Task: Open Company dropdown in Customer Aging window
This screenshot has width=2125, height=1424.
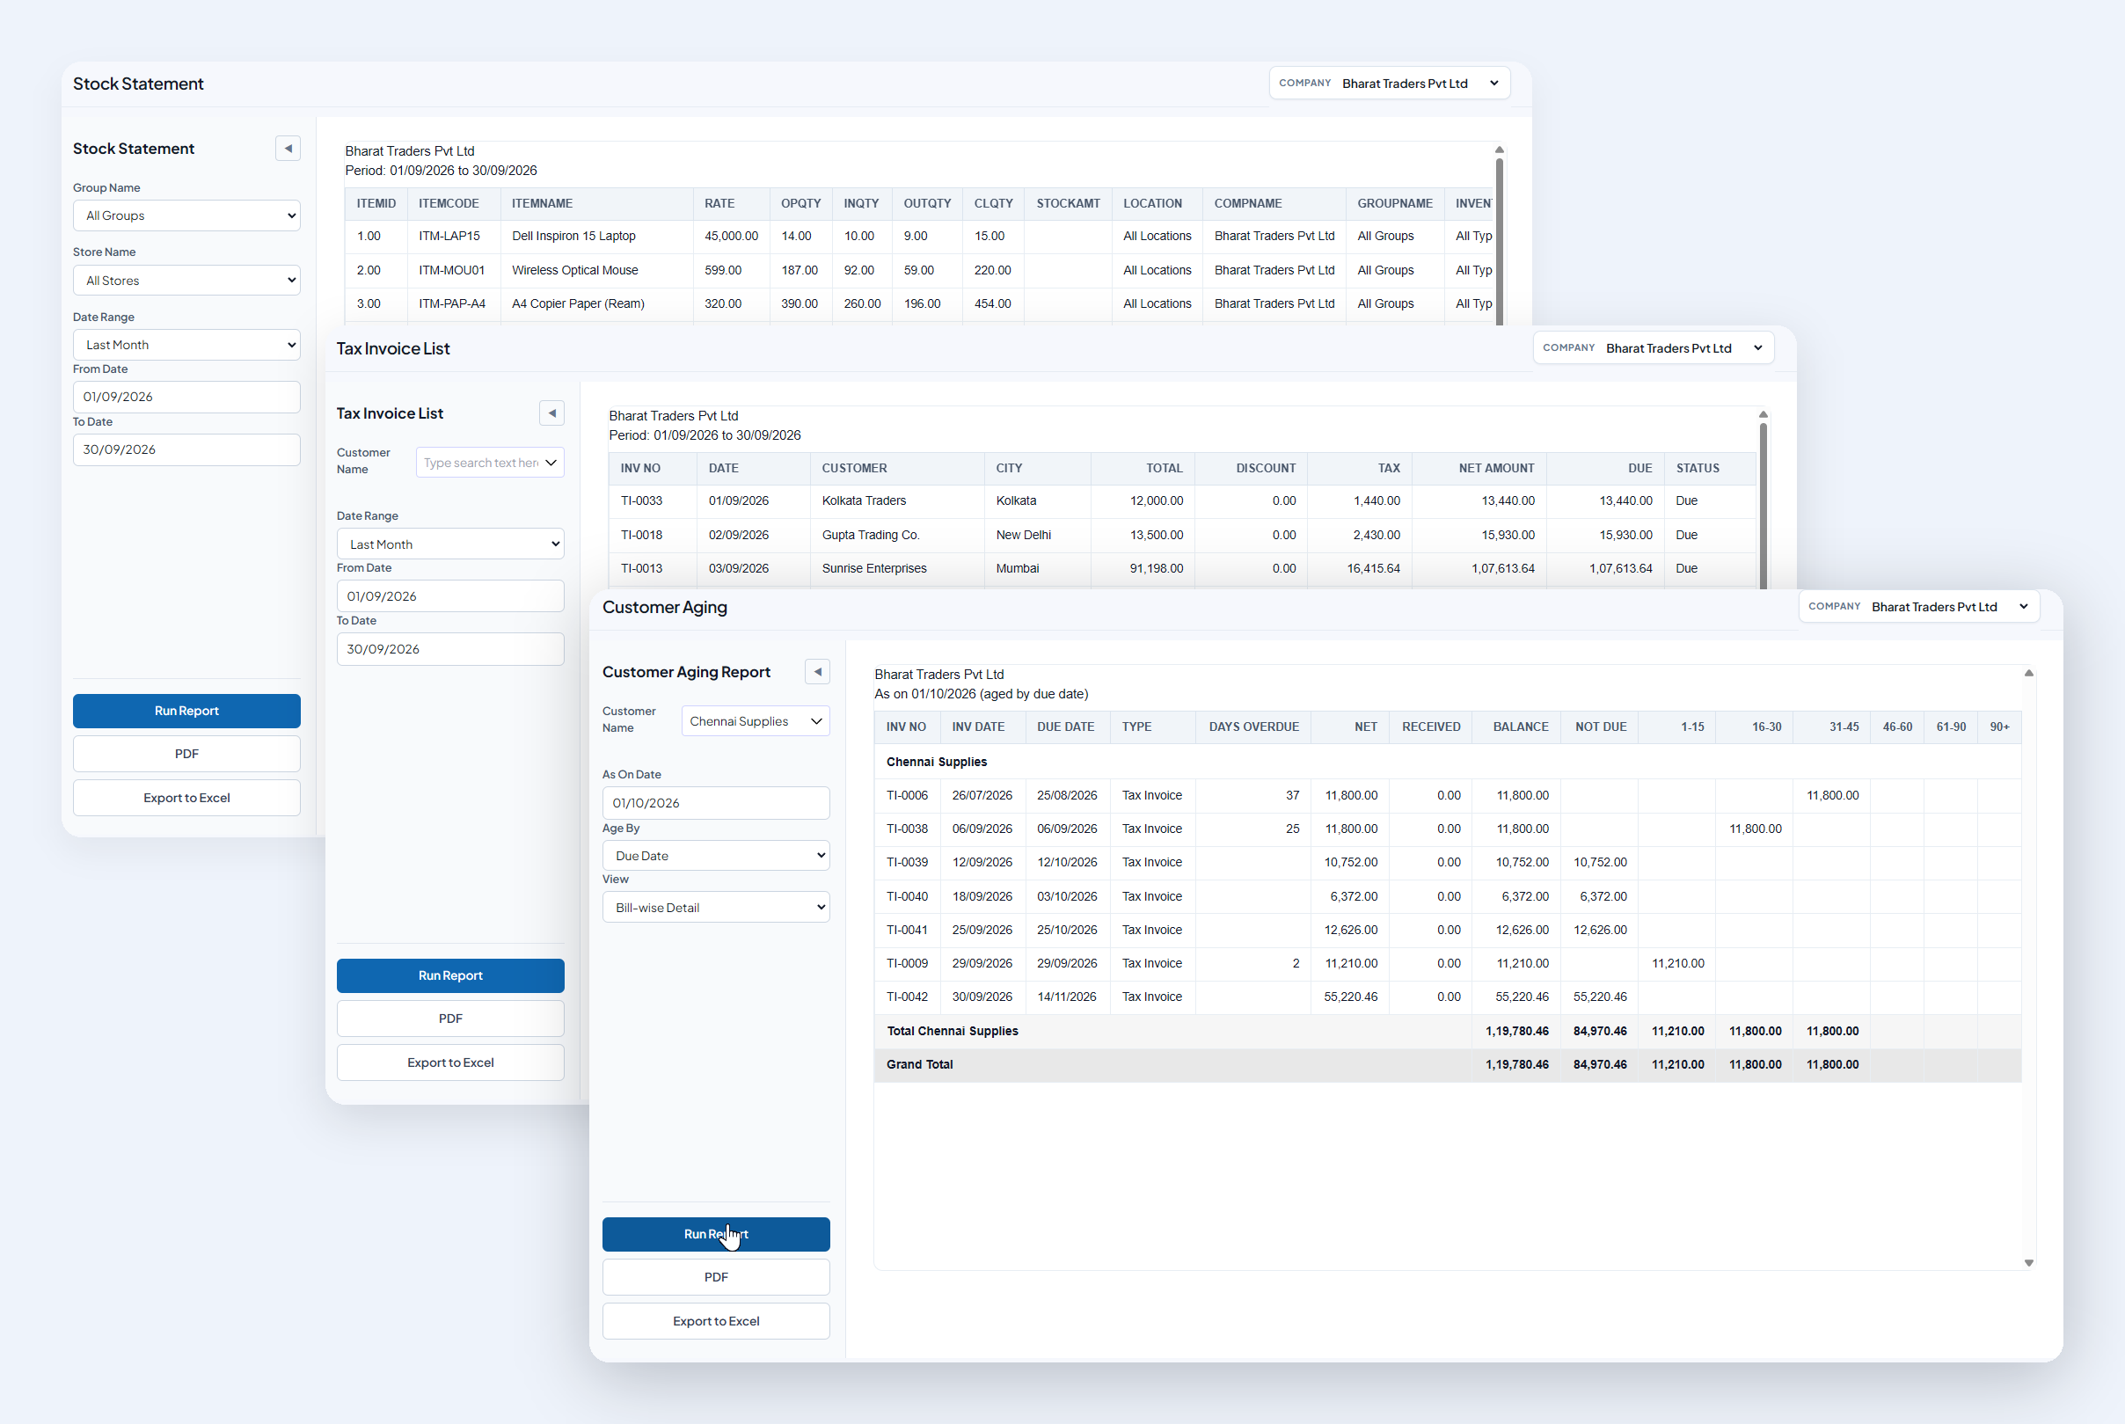Action: tap(1919, 607)
